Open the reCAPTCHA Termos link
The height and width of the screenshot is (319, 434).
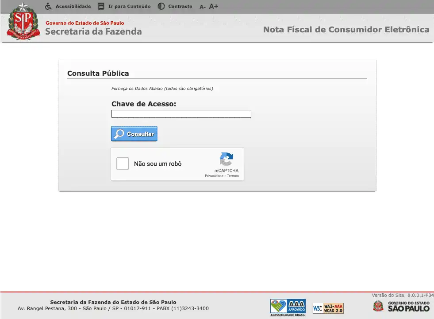(233, 176)
